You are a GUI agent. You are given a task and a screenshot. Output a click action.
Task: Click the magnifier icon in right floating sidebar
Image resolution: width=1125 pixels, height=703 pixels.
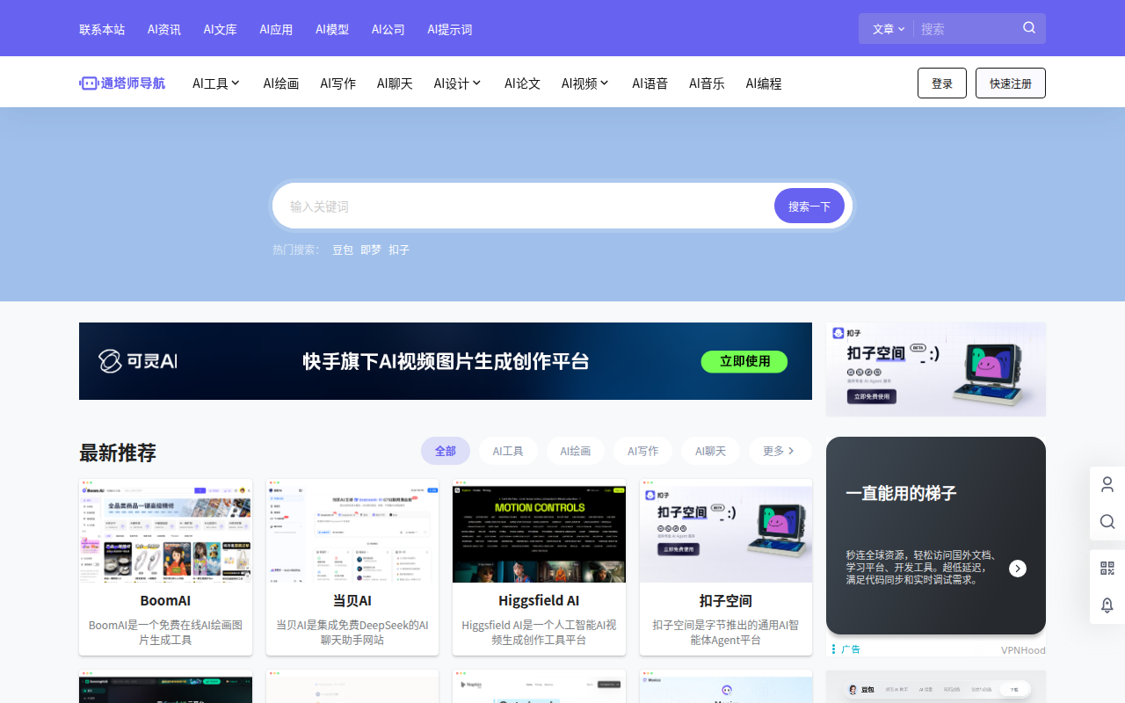[x=1107, y=522]
